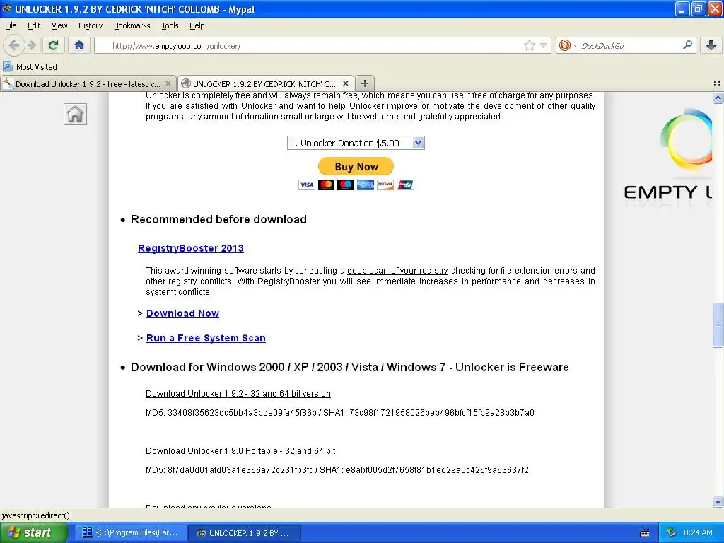Click the search magnifier icon
The image size is (724, 543).
tap(687, 45)
